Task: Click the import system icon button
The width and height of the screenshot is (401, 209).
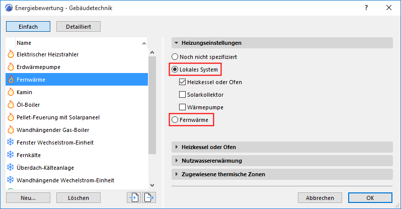Action: coord(133,198)
